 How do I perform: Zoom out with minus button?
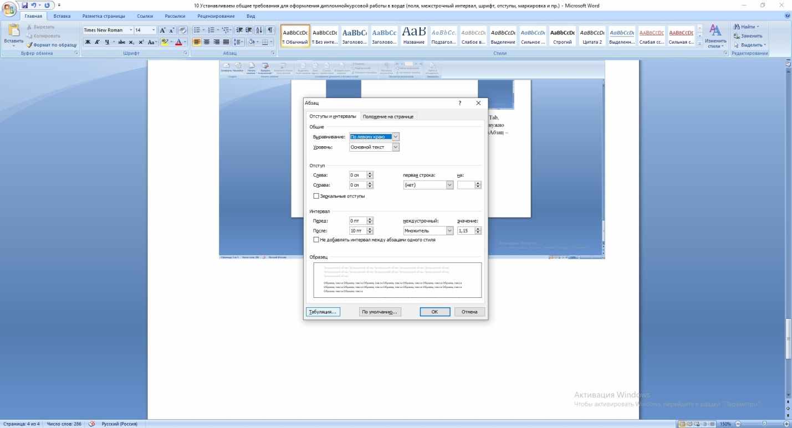coord(738,424)
